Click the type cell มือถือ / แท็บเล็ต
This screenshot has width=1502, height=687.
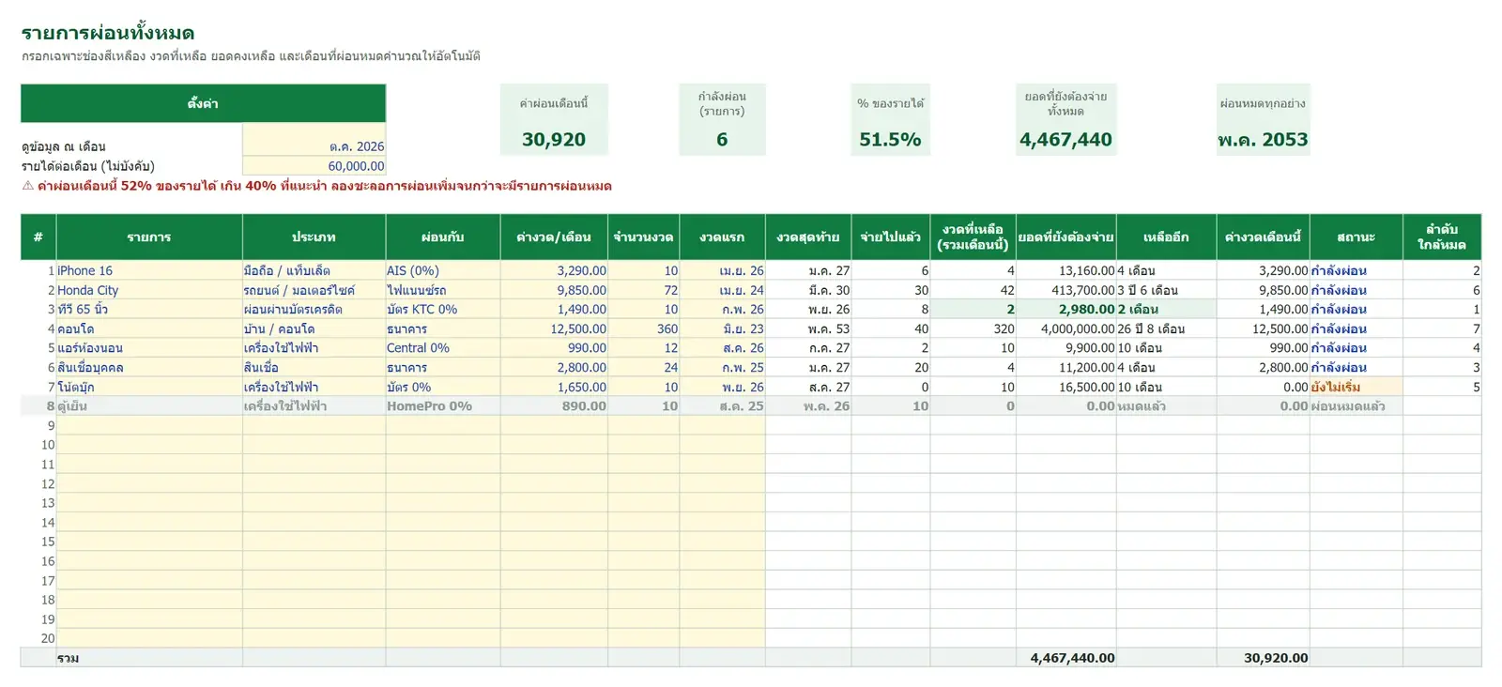point(314,270)
